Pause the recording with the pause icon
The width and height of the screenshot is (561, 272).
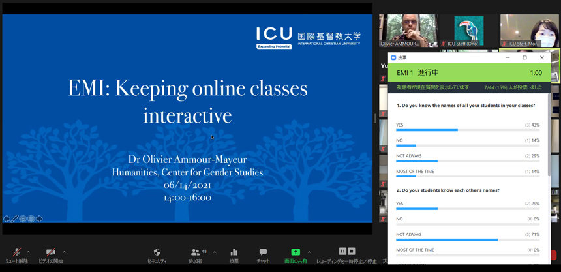pyautogui.click(x=342, y=251)
